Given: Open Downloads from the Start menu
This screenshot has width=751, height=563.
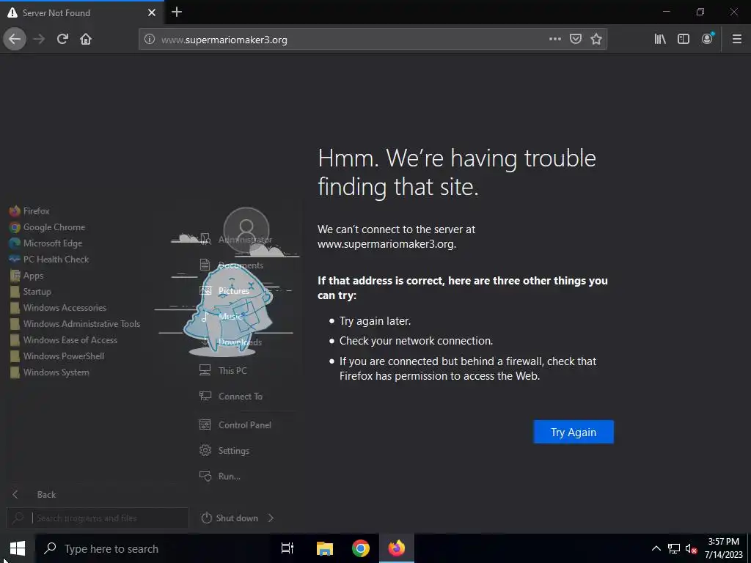Looking at the screenshot, I should (231, 342).
